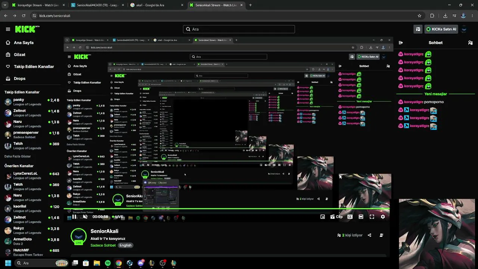Create a Clip from the stream

click(x=336, y=217)
